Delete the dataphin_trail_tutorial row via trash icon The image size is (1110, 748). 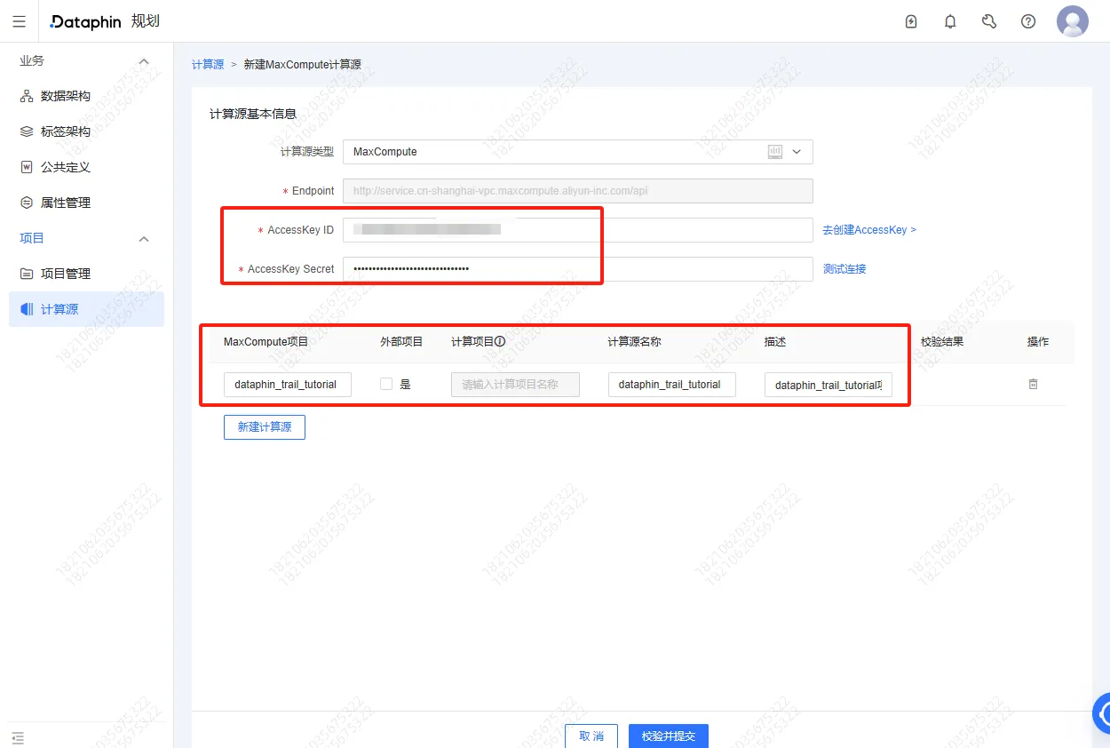point(1033,384)
